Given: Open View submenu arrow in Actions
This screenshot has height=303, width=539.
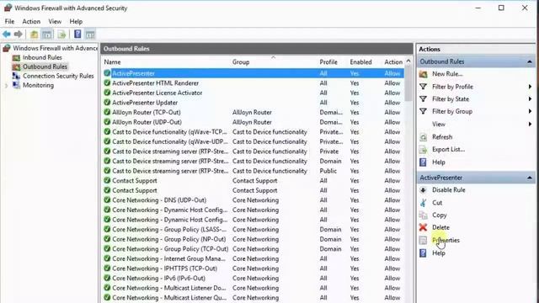Looking at the screenshot, I should click(530, 124).
